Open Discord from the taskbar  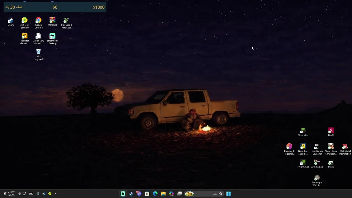(139, 194)
